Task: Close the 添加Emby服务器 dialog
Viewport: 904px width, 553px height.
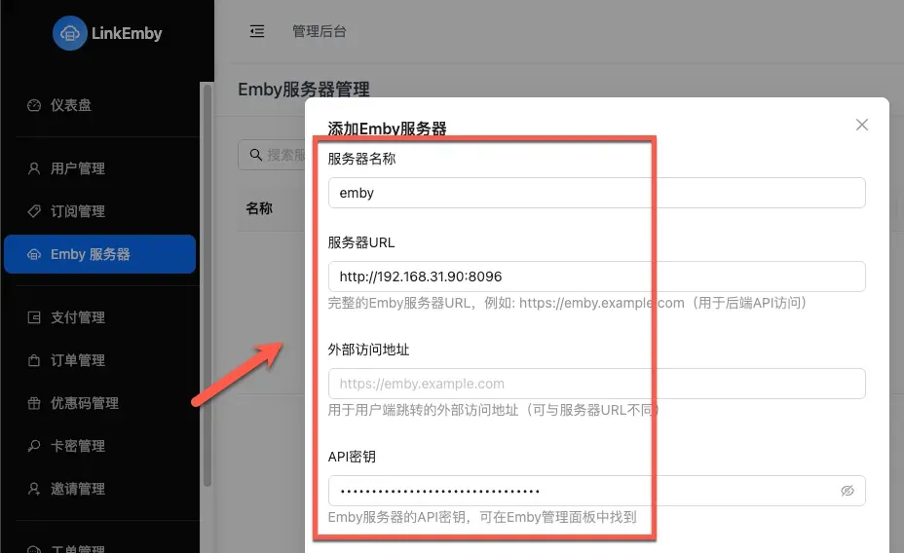Action: pos(862,125)
